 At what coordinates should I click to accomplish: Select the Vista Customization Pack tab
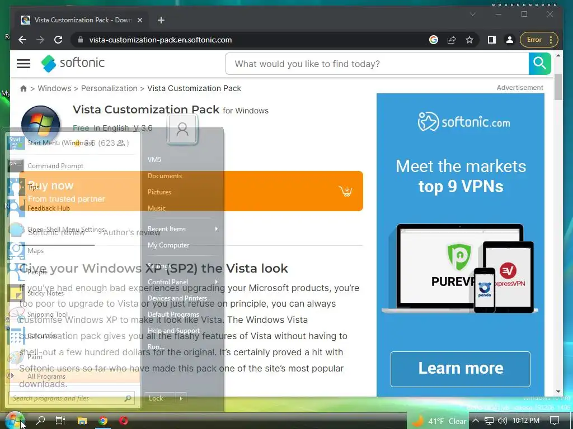pyautogui.click(x=82, y=20)
